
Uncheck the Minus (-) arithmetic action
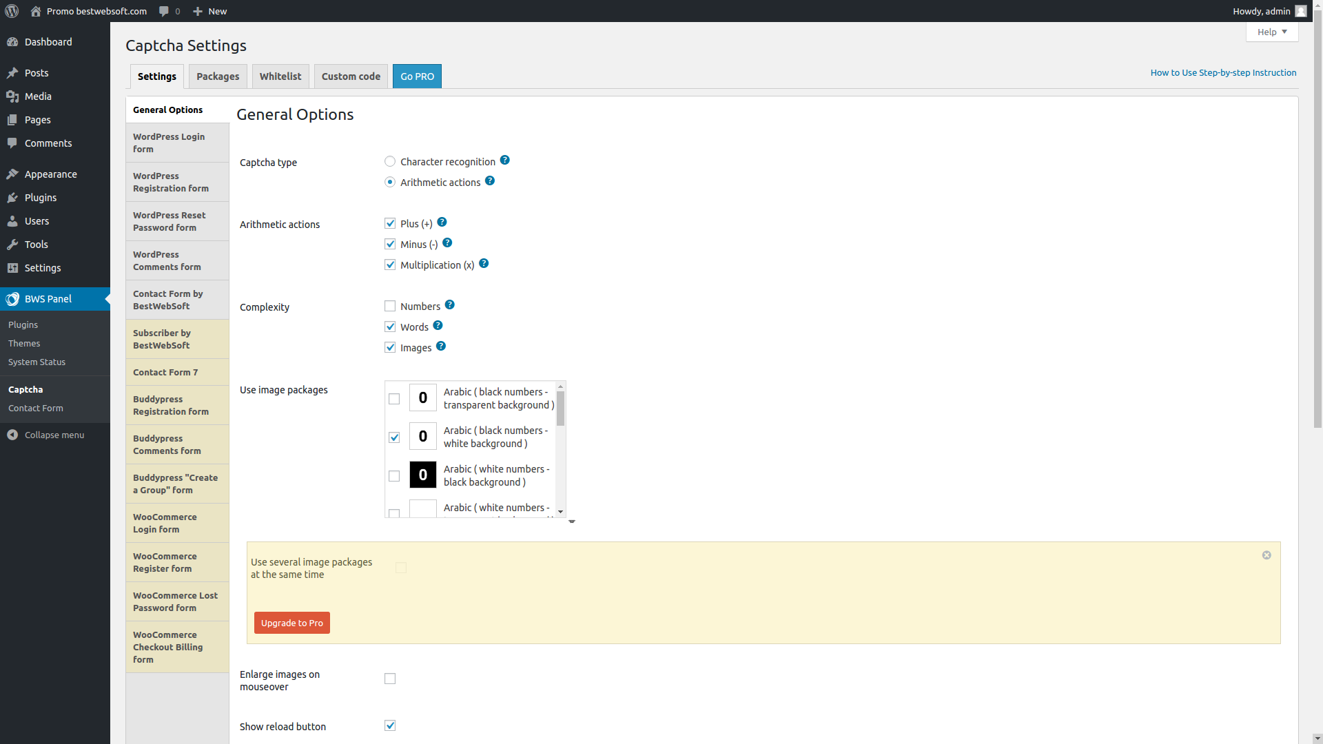pyautogui.click(x=390, y=244)
